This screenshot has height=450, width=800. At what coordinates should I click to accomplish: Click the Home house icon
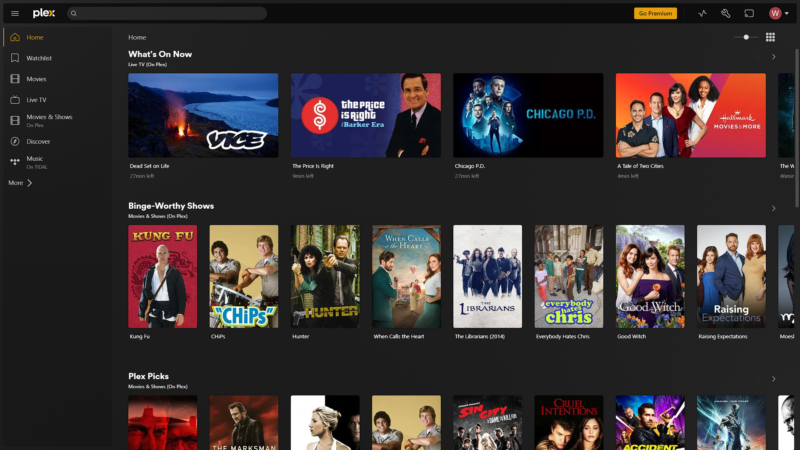(15, 37)
